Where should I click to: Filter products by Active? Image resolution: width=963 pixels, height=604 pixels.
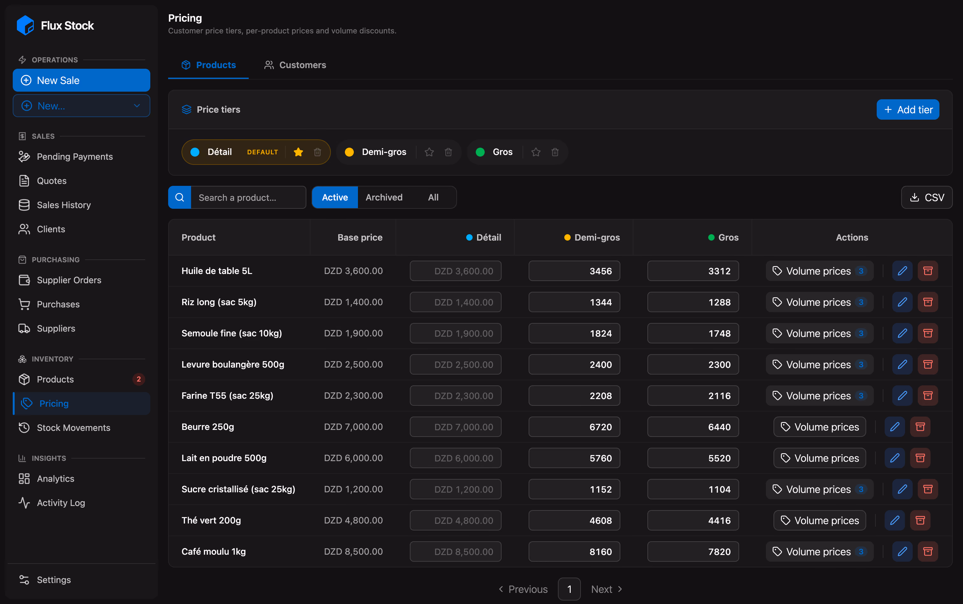tap(335, 197)
